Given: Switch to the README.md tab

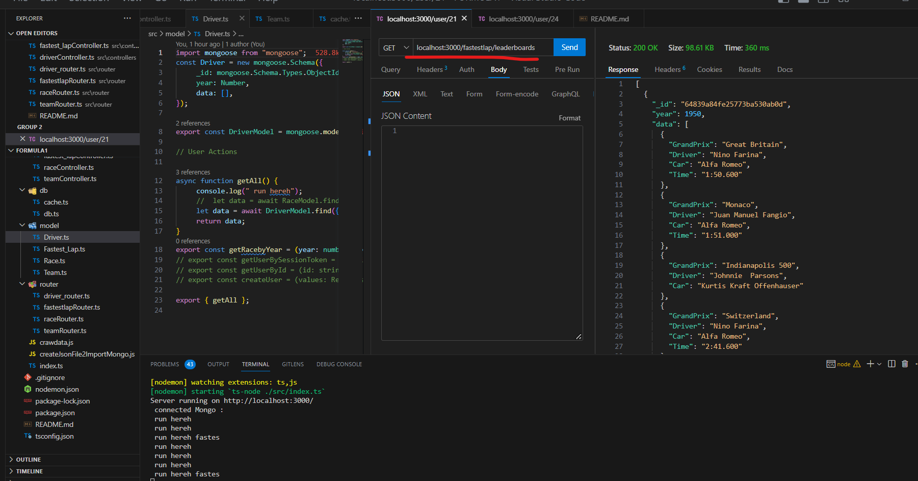Looking at the screenshot, I should pos(609,18).
